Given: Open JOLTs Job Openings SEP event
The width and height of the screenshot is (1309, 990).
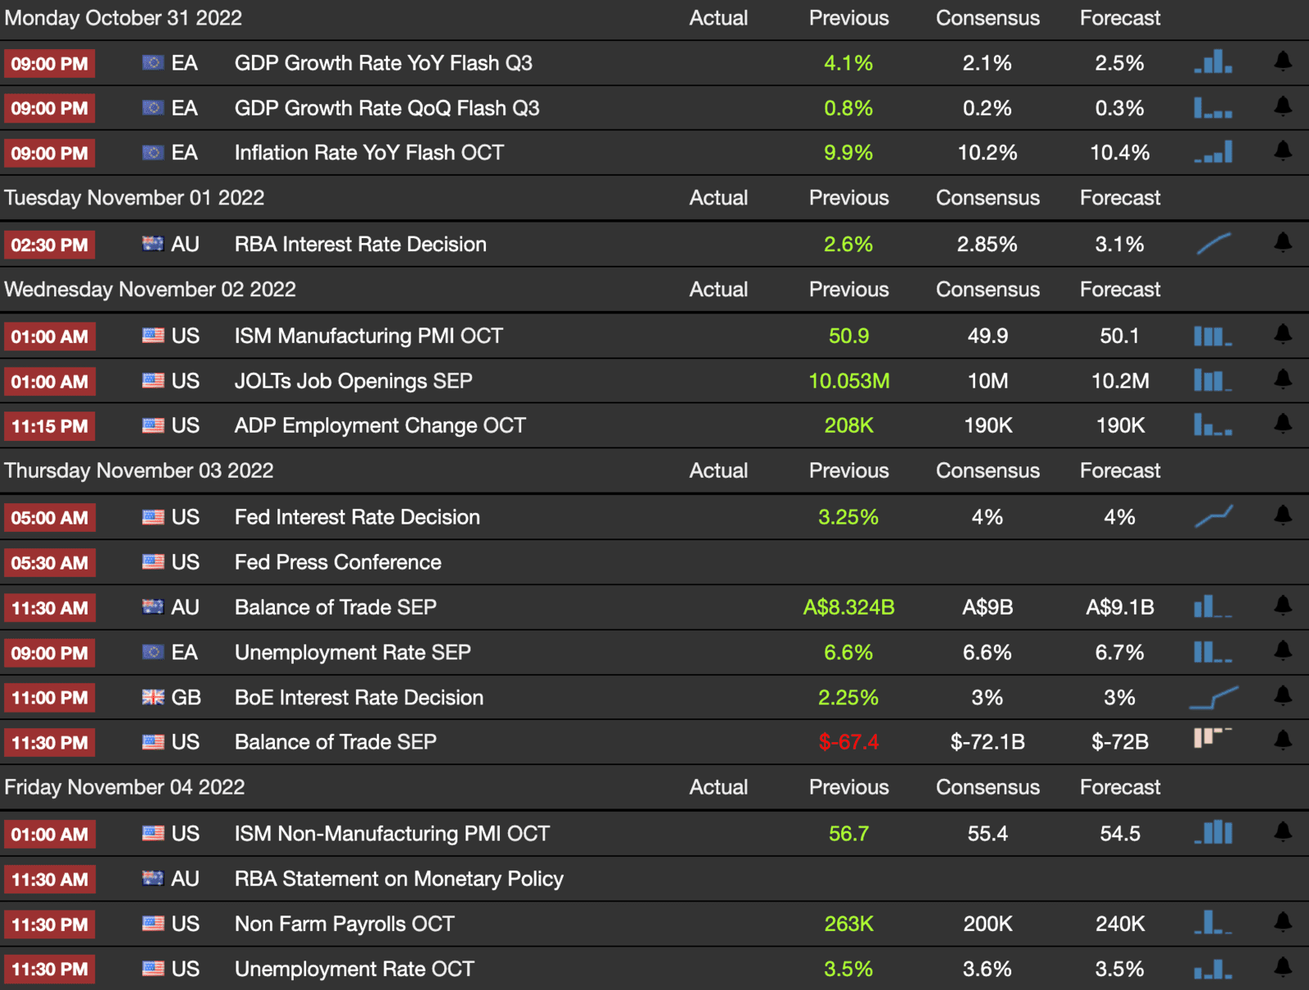Looking at the screenshot, I should click(x=353, y=381).
